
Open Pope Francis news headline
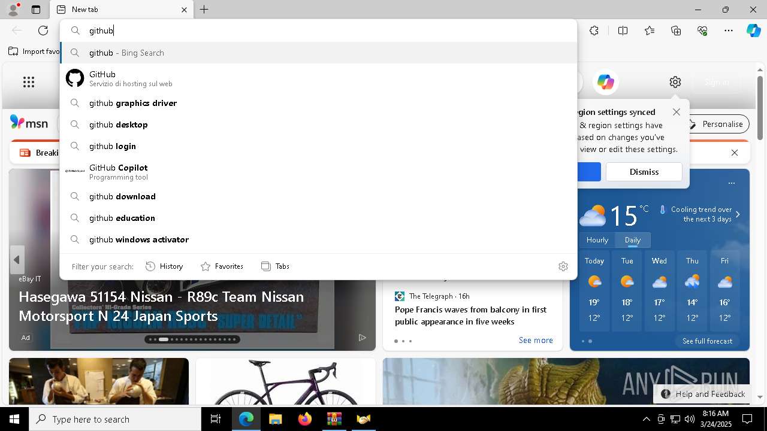[x=470, y=315]
